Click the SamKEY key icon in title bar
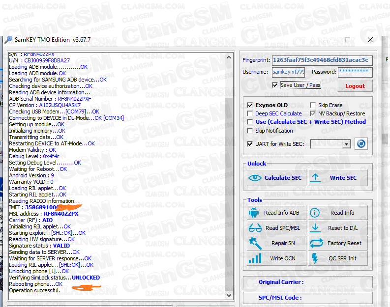The image size is (390, 307). click(8, 40)
